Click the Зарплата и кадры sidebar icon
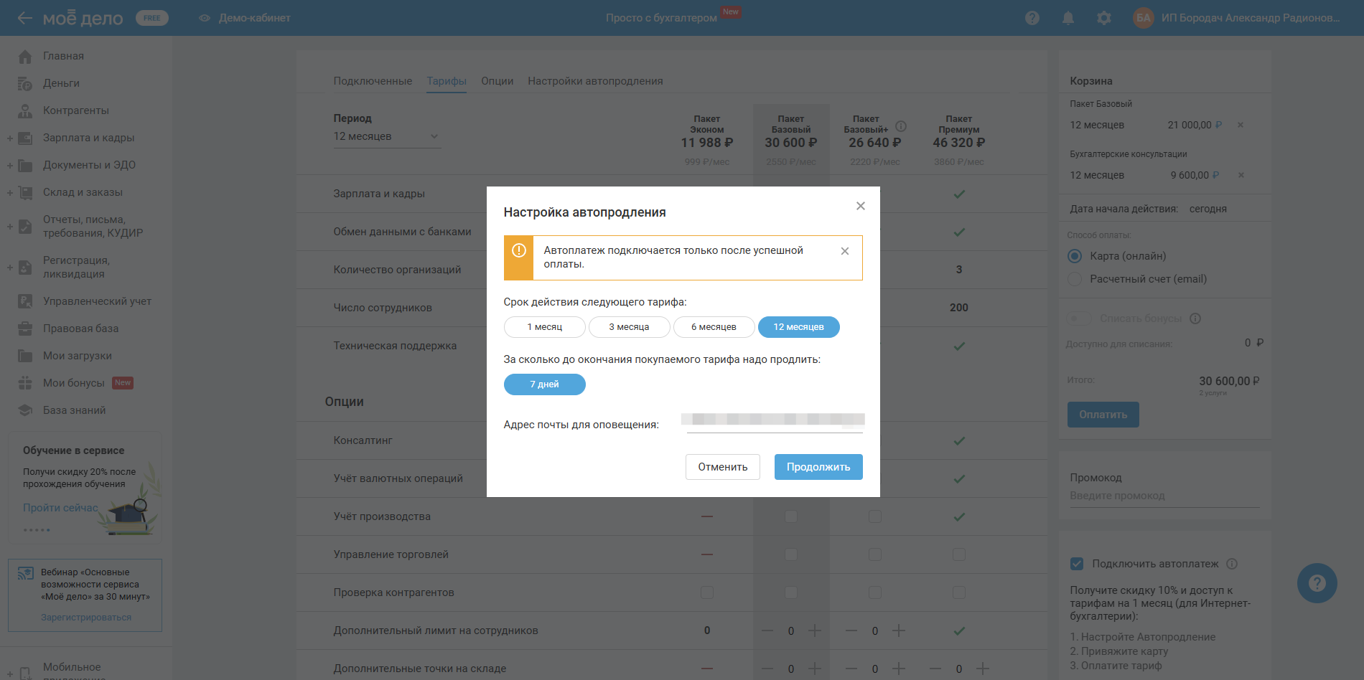 (x=25, y=138)
